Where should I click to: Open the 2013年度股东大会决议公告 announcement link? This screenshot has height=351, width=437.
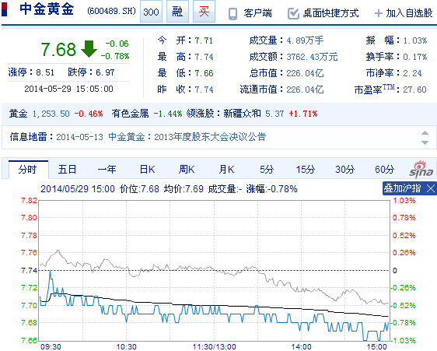(210, 137)
